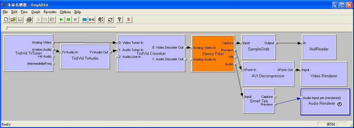
Task: Click the 1: Audio Tuner In pin
Action: (x=117, y=50)
